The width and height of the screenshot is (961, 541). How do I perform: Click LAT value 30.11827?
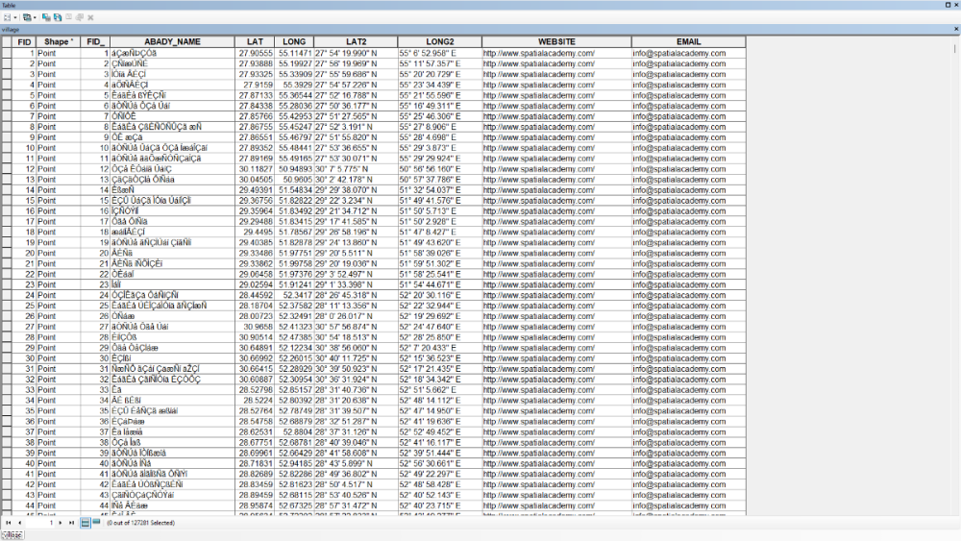[x=255, y=168]
